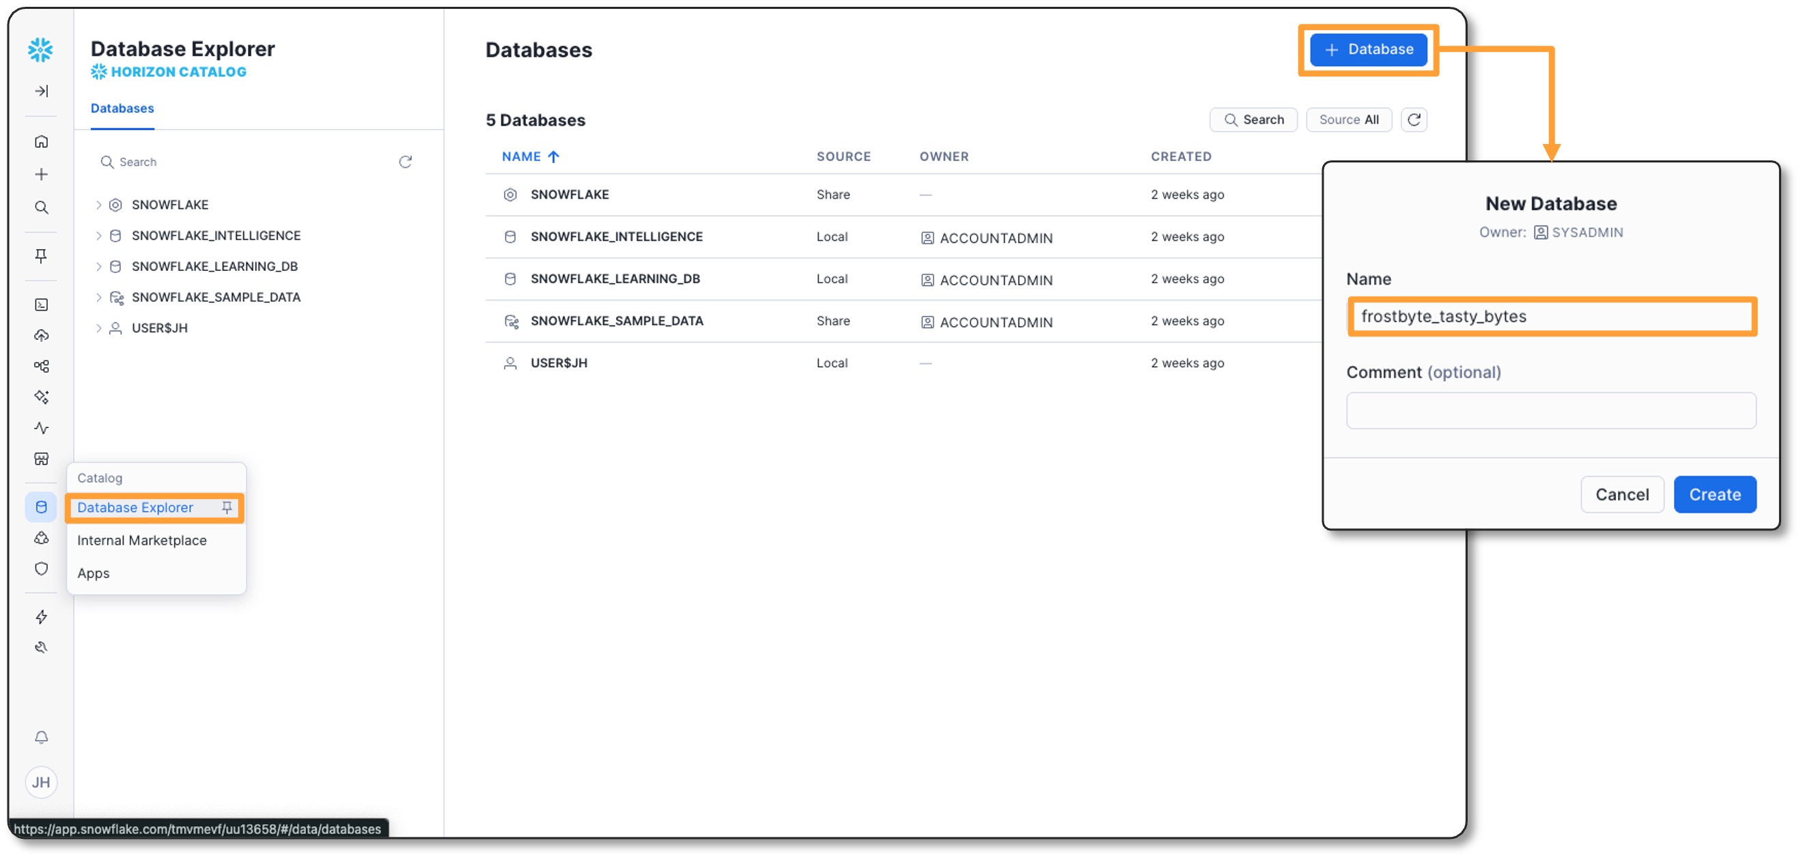Expand SNOWFLAKE_SAMPLE_DATA tree node
The image size is (1803, 860).
point(99,298)
